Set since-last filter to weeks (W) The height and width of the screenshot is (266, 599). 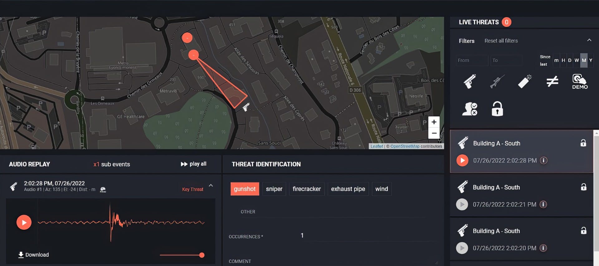[577, 60]
